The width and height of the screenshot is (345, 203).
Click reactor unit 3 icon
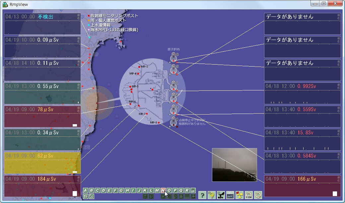(173, 110)
